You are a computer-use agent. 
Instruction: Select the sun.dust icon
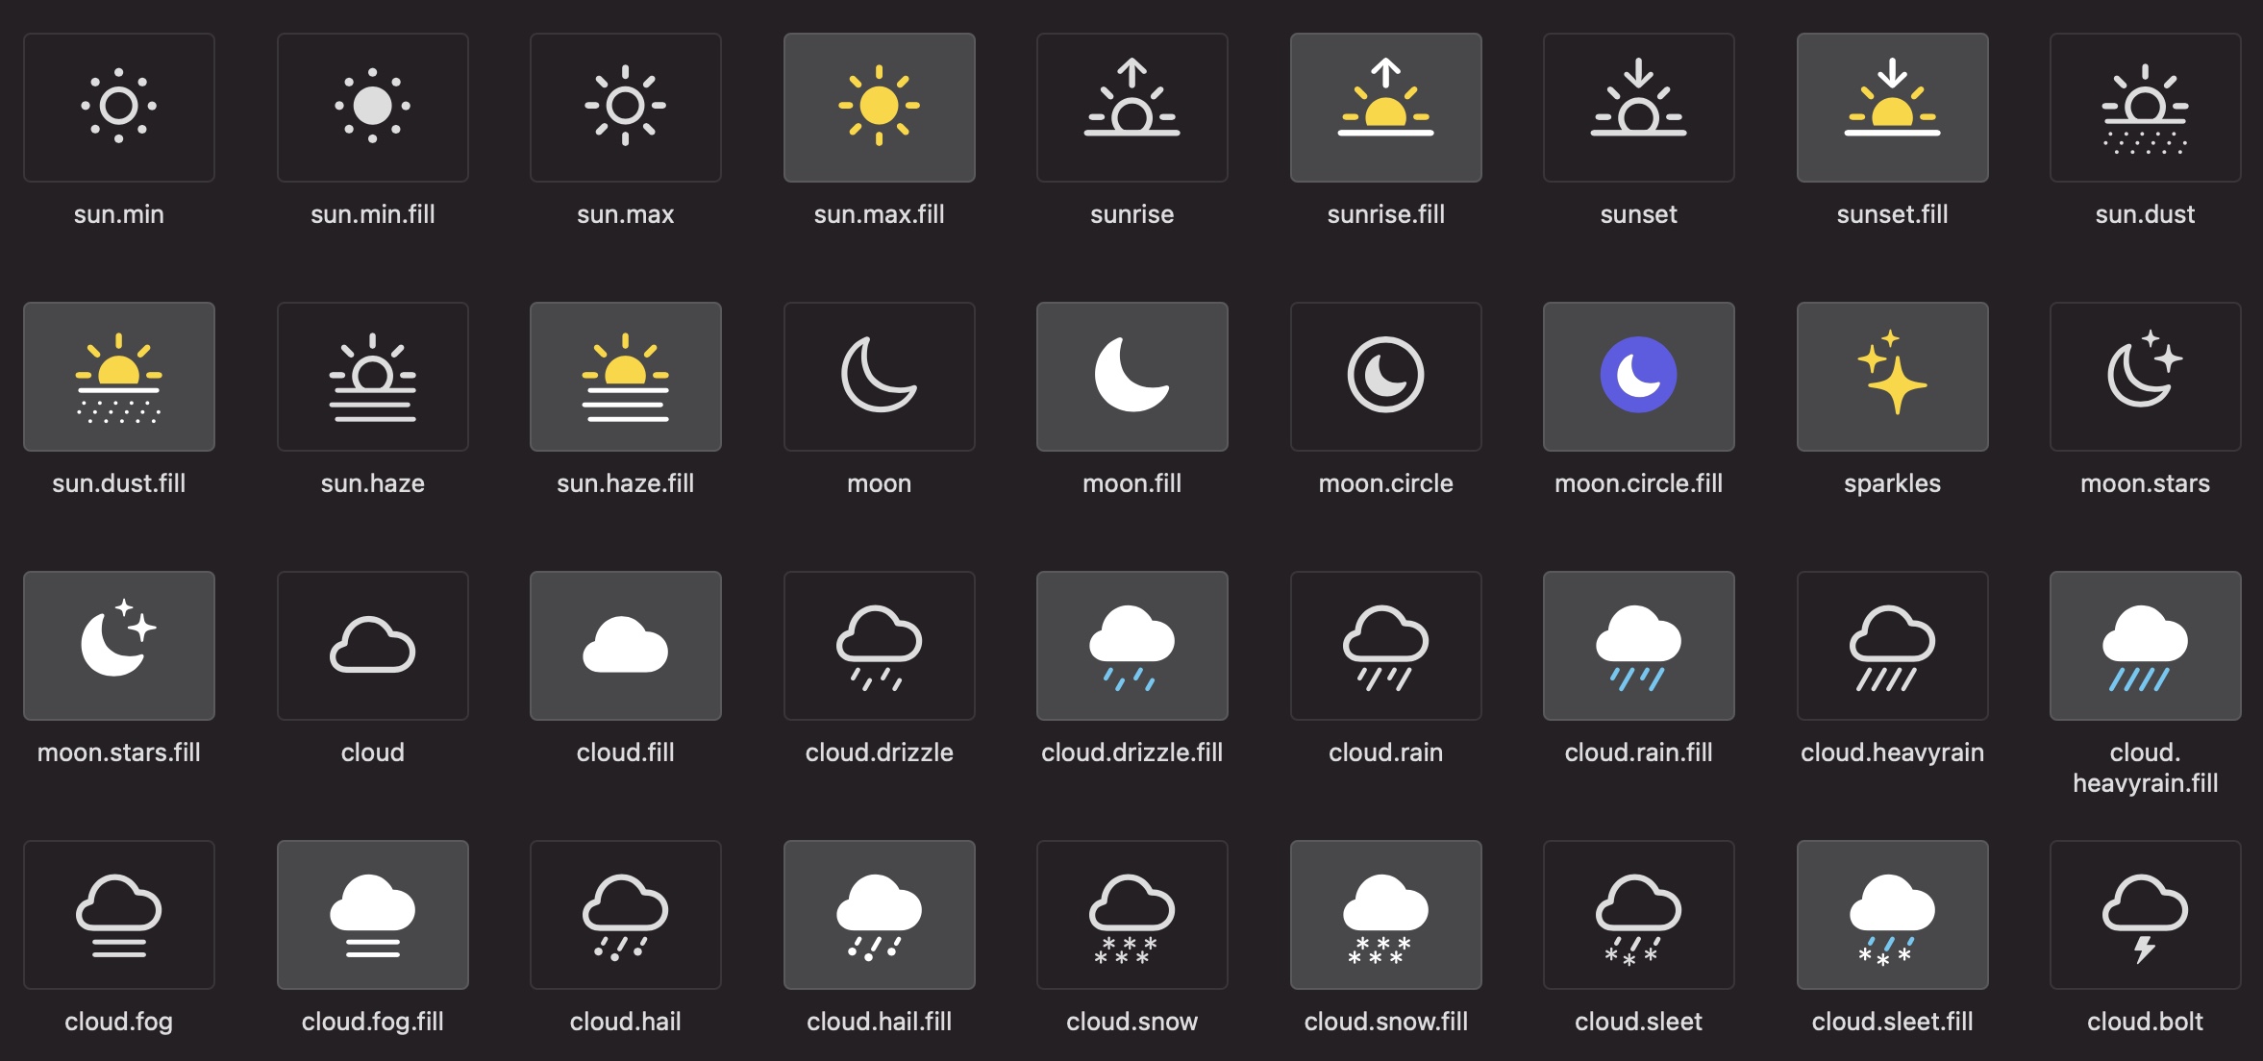pos(2144,107)
